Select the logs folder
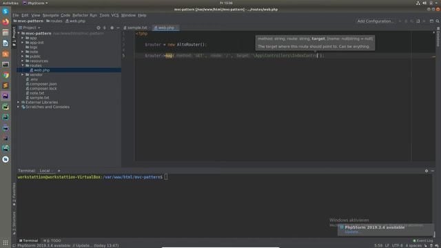441x248 pixels. (31, 47)
